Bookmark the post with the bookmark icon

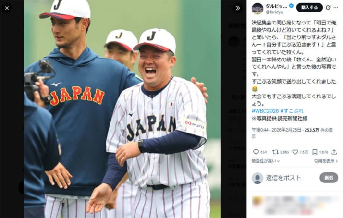[x=315, y=152]
